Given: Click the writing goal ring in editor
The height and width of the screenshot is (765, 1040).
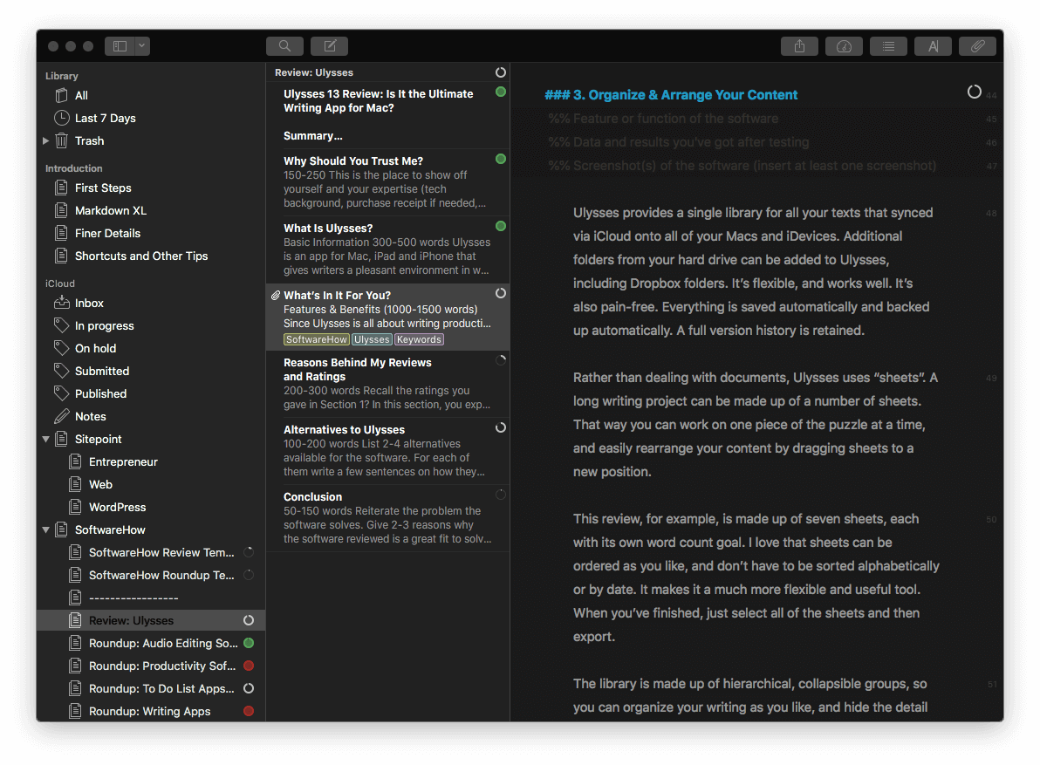Looking at the screenshot, I should point(974,92).
